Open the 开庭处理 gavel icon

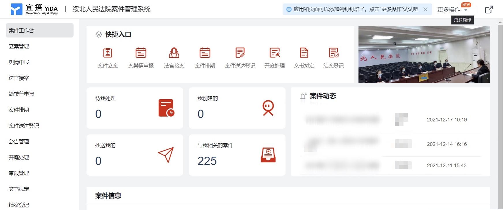pyautogui.click(x=275, y=53)
